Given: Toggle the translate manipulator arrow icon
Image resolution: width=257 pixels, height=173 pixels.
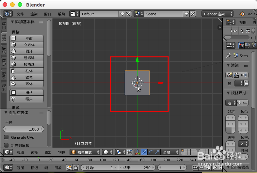Looking at the screenshot, I should [144, 152].
